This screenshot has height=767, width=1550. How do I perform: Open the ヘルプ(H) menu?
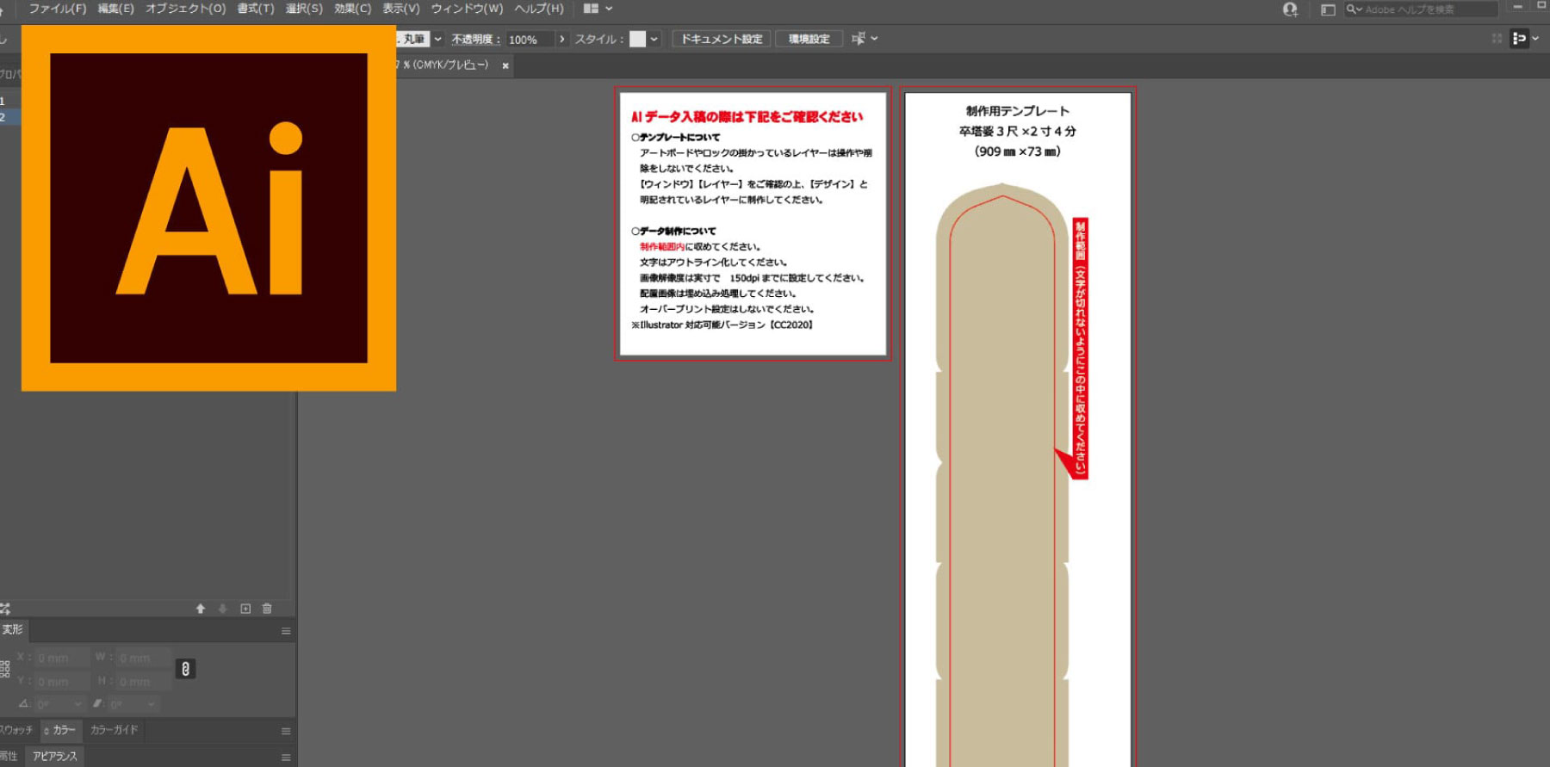click(539, 9)
